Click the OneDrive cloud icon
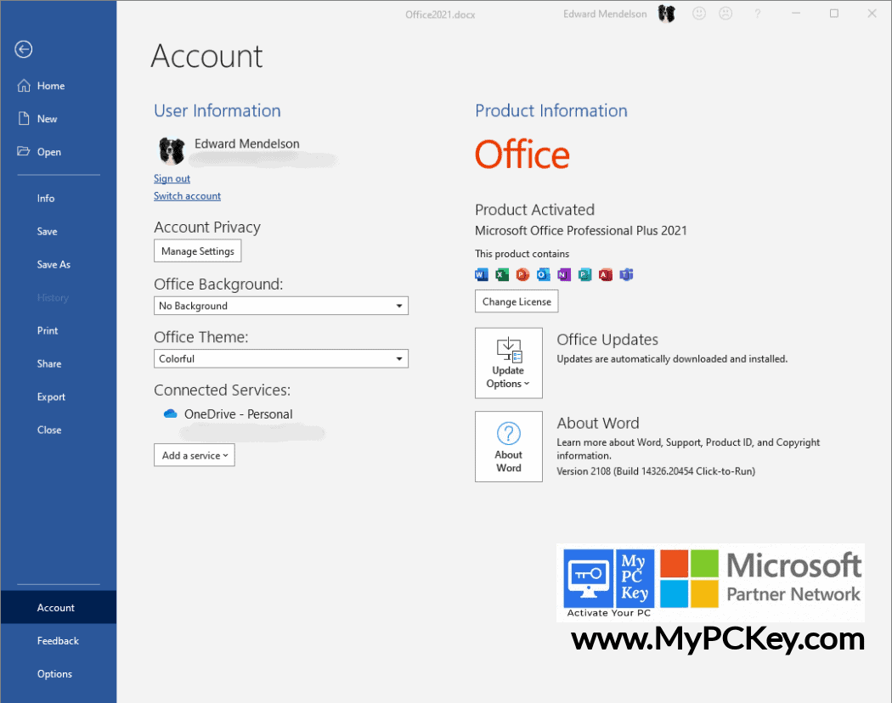 170,413
